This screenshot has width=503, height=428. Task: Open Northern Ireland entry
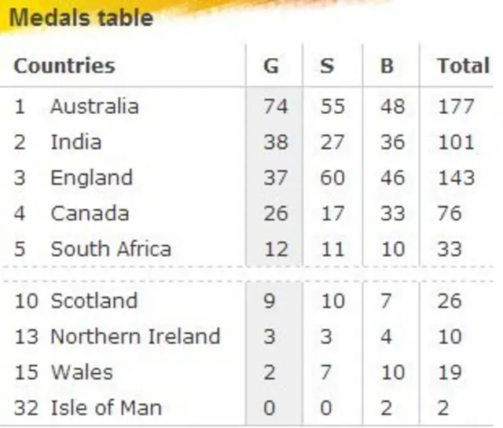click(135, 336)
